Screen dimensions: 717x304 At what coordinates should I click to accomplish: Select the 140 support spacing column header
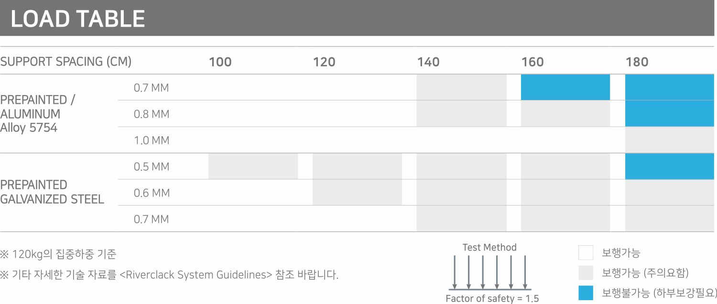[x=428, y=62]
